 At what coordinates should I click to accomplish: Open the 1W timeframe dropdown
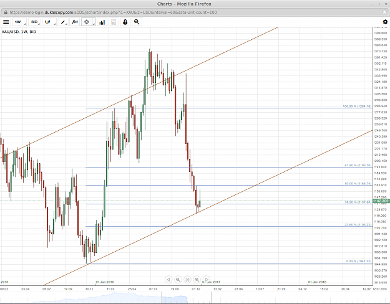pos(19,22)
